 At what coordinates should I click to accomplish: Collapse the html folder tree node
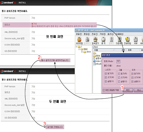[79, 49]
